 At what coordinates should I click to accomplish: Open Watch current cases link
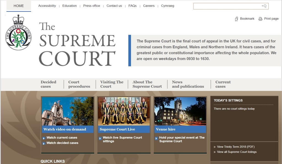[62, 138]
